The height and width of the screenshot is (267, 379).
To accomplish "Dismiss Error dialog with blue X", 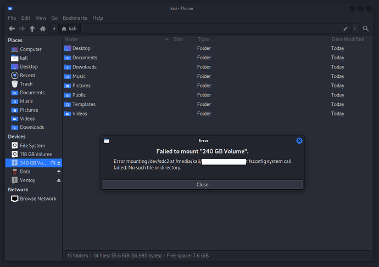I will pyautogui.click(x=299, y=140).
